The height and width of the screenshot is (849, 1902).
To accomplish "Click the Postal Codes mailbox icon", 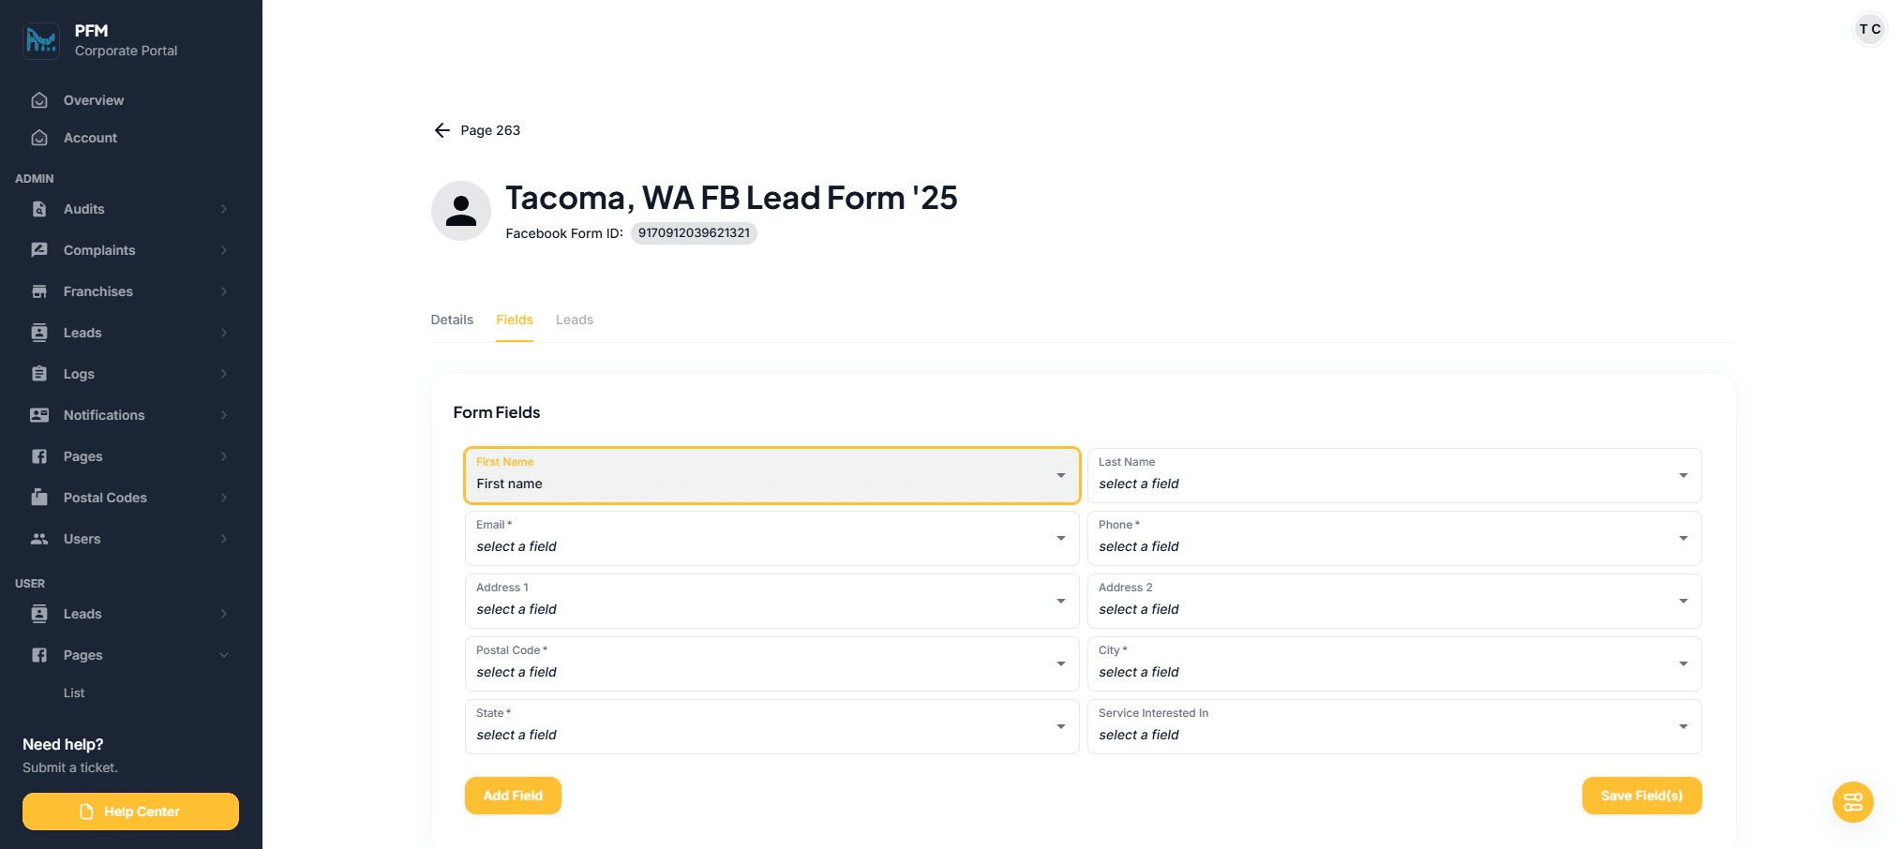I will click(x=39, y=498).
